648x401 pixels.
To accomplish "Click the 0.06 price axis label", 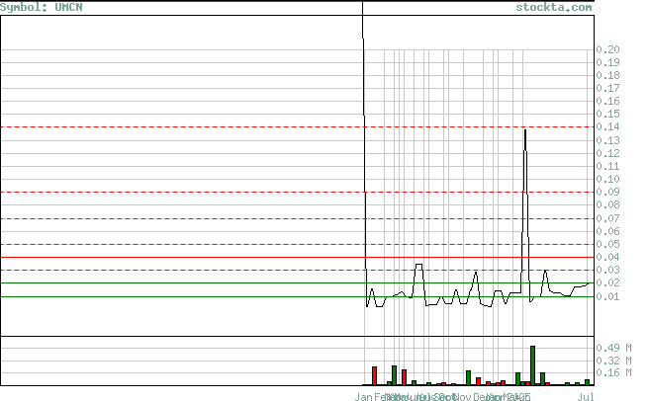I will pyautogui.click(x=607, y=231).
